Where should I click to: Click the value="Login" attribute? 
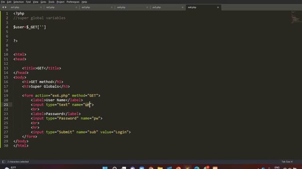[114, 132]
